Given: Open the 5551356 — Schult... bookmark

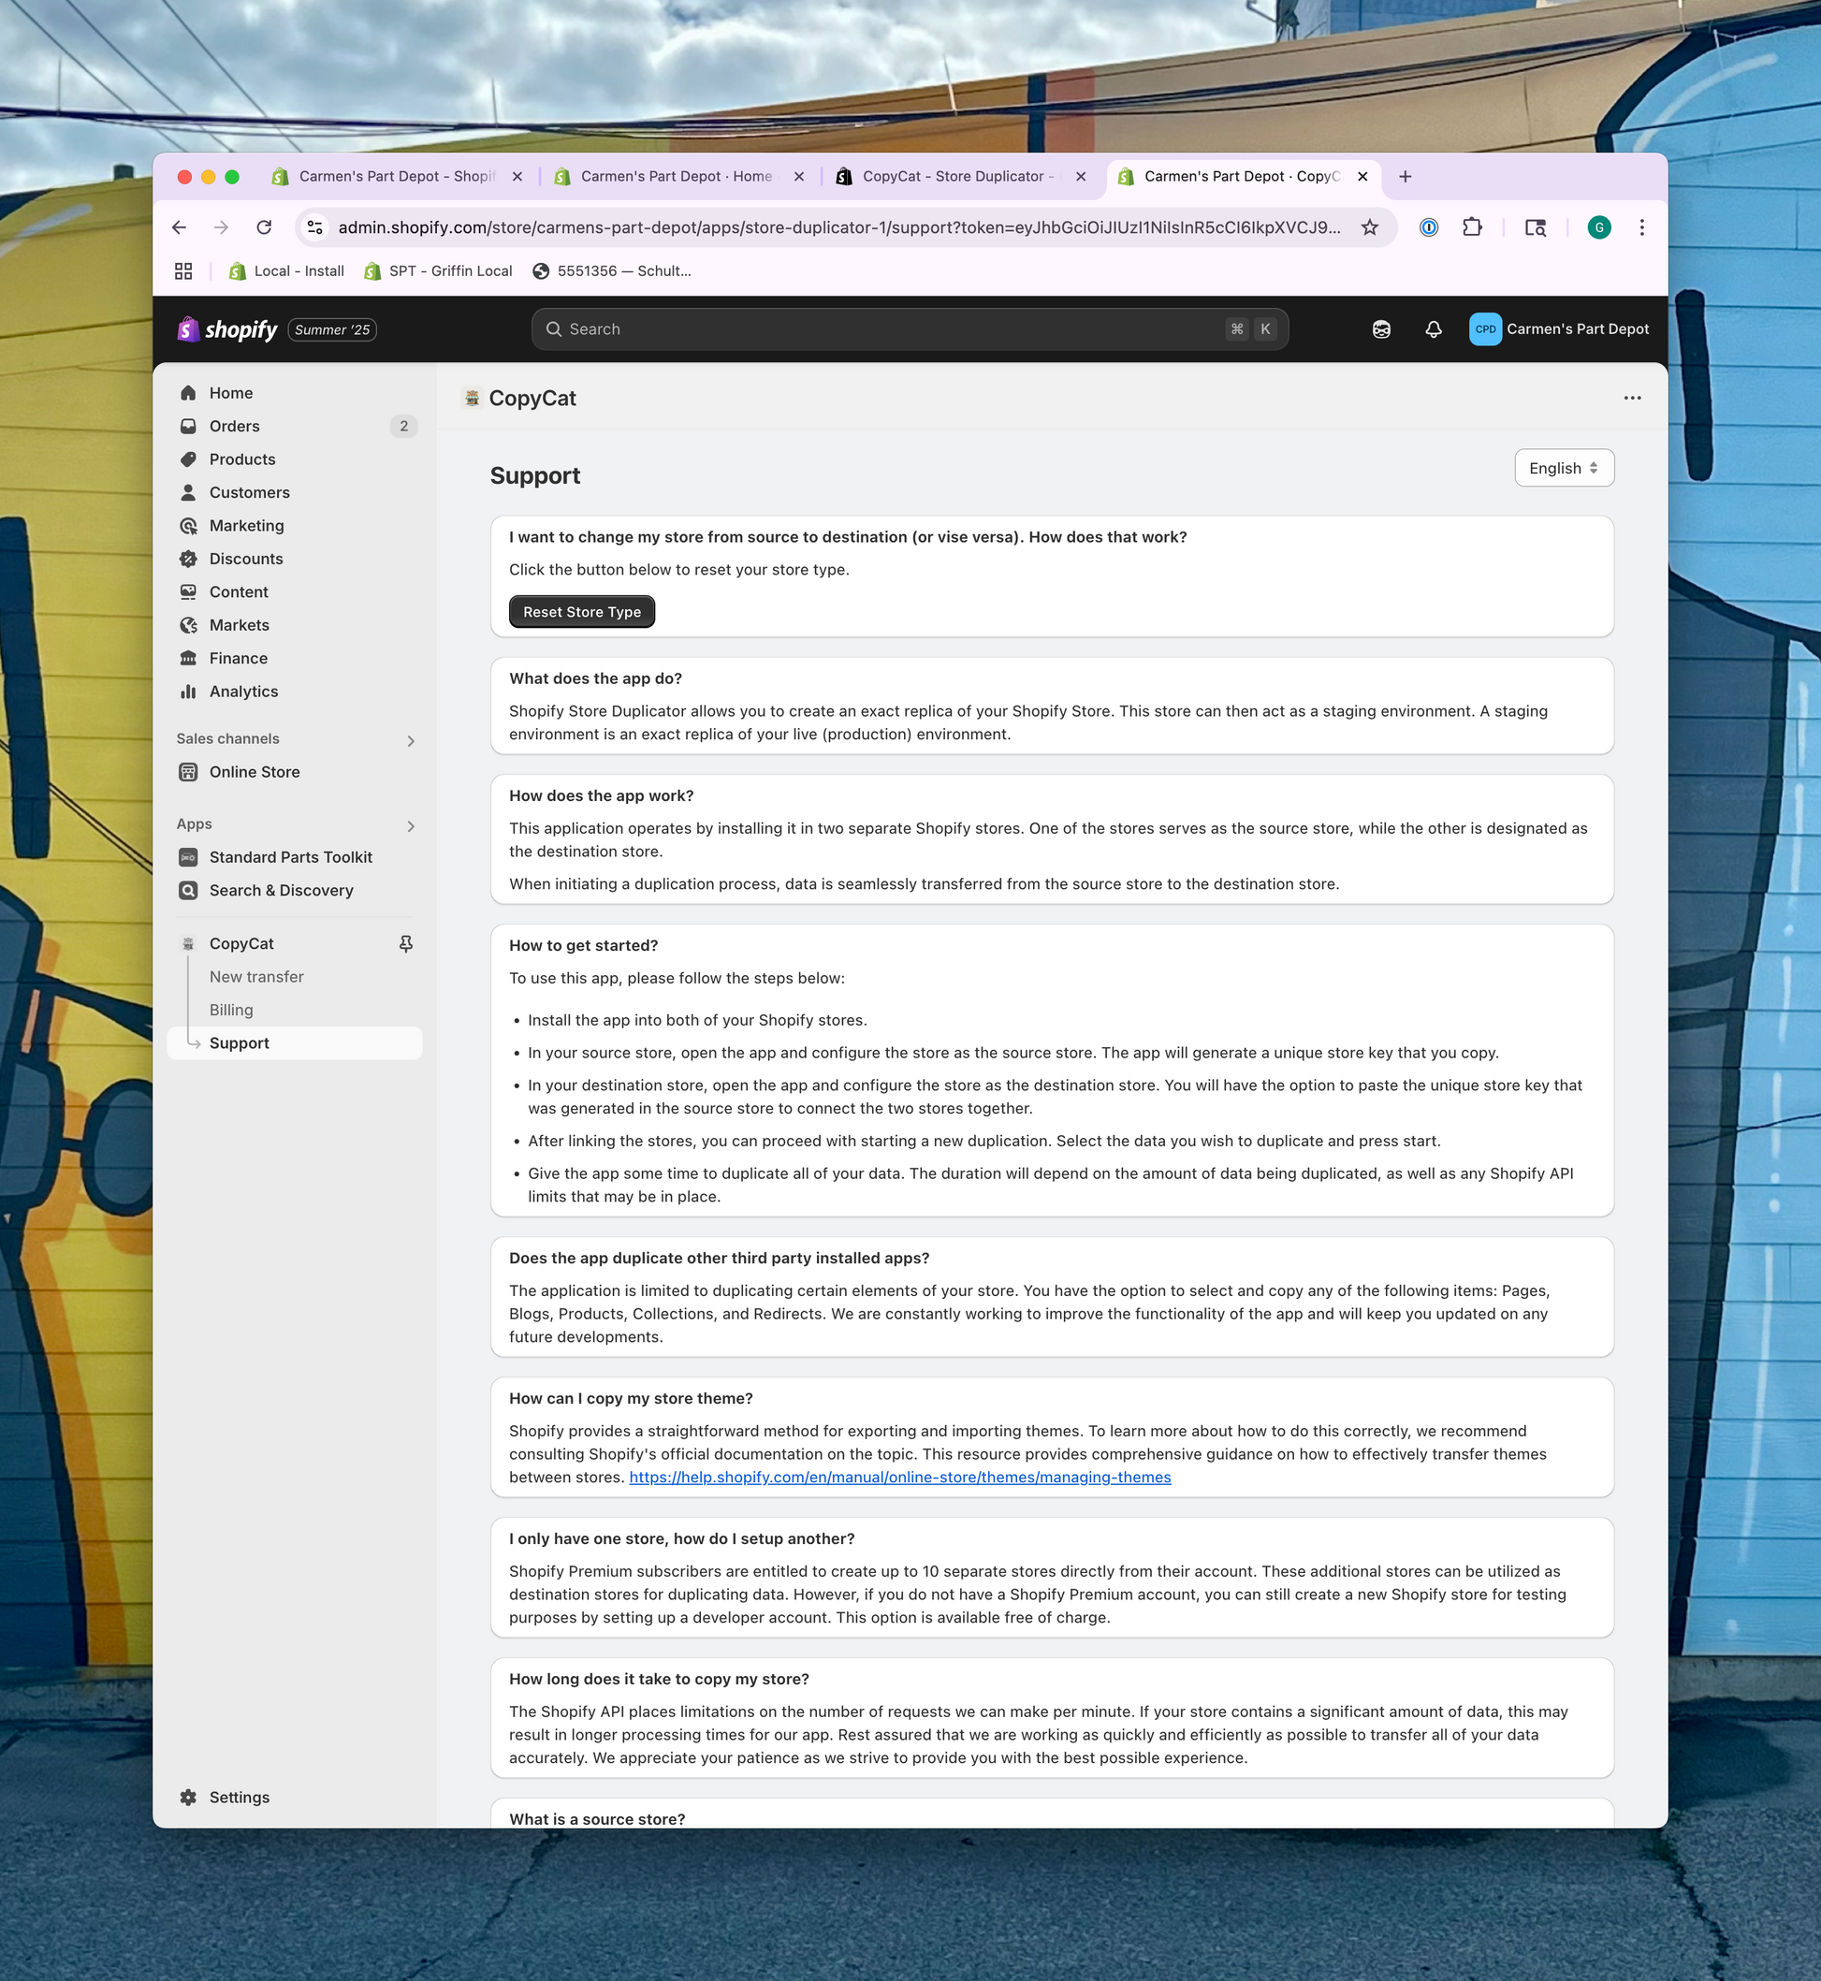Looking at the screenshot, I should pos(612,271).
